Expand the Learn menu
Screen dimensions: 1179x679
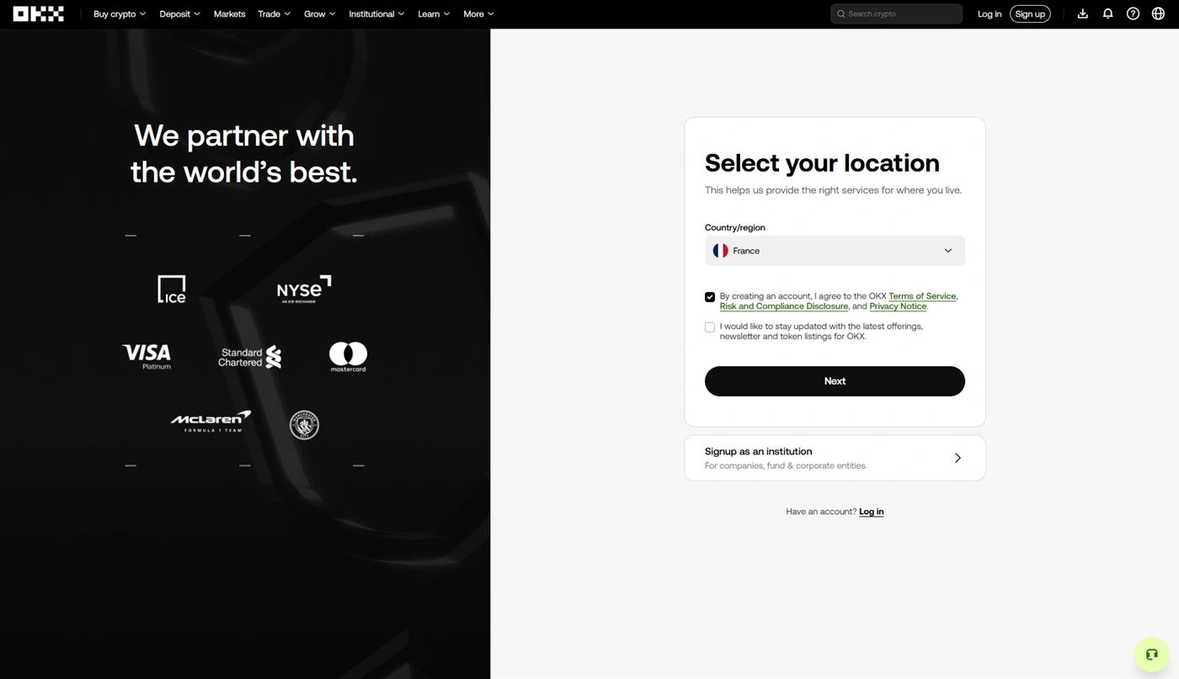coord(434,13)
